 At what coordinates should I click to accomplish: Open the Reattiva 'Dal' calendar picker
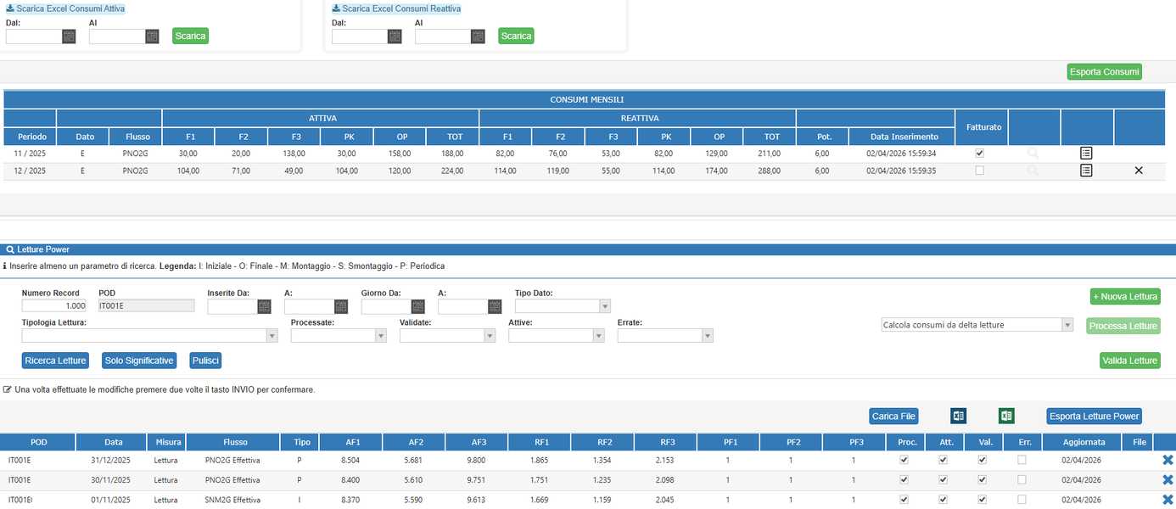point(395,36)
